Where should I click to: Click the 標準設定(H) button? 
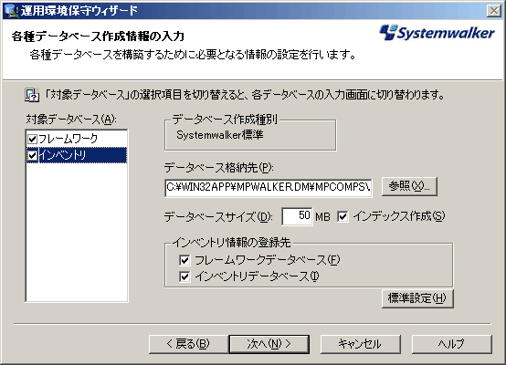tap(417, 298)
